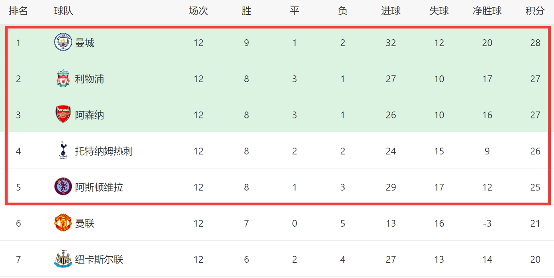The width and height of the screenshot is (554, 278).
Task: Sort table by 积分 column header
Action: click(x=535, y=11)
